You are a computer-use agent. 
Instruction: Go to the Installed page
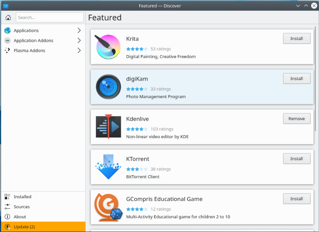coord(43,197)
